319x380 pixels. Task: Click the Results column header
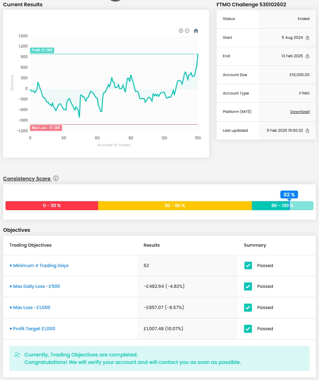pos(151,245)
